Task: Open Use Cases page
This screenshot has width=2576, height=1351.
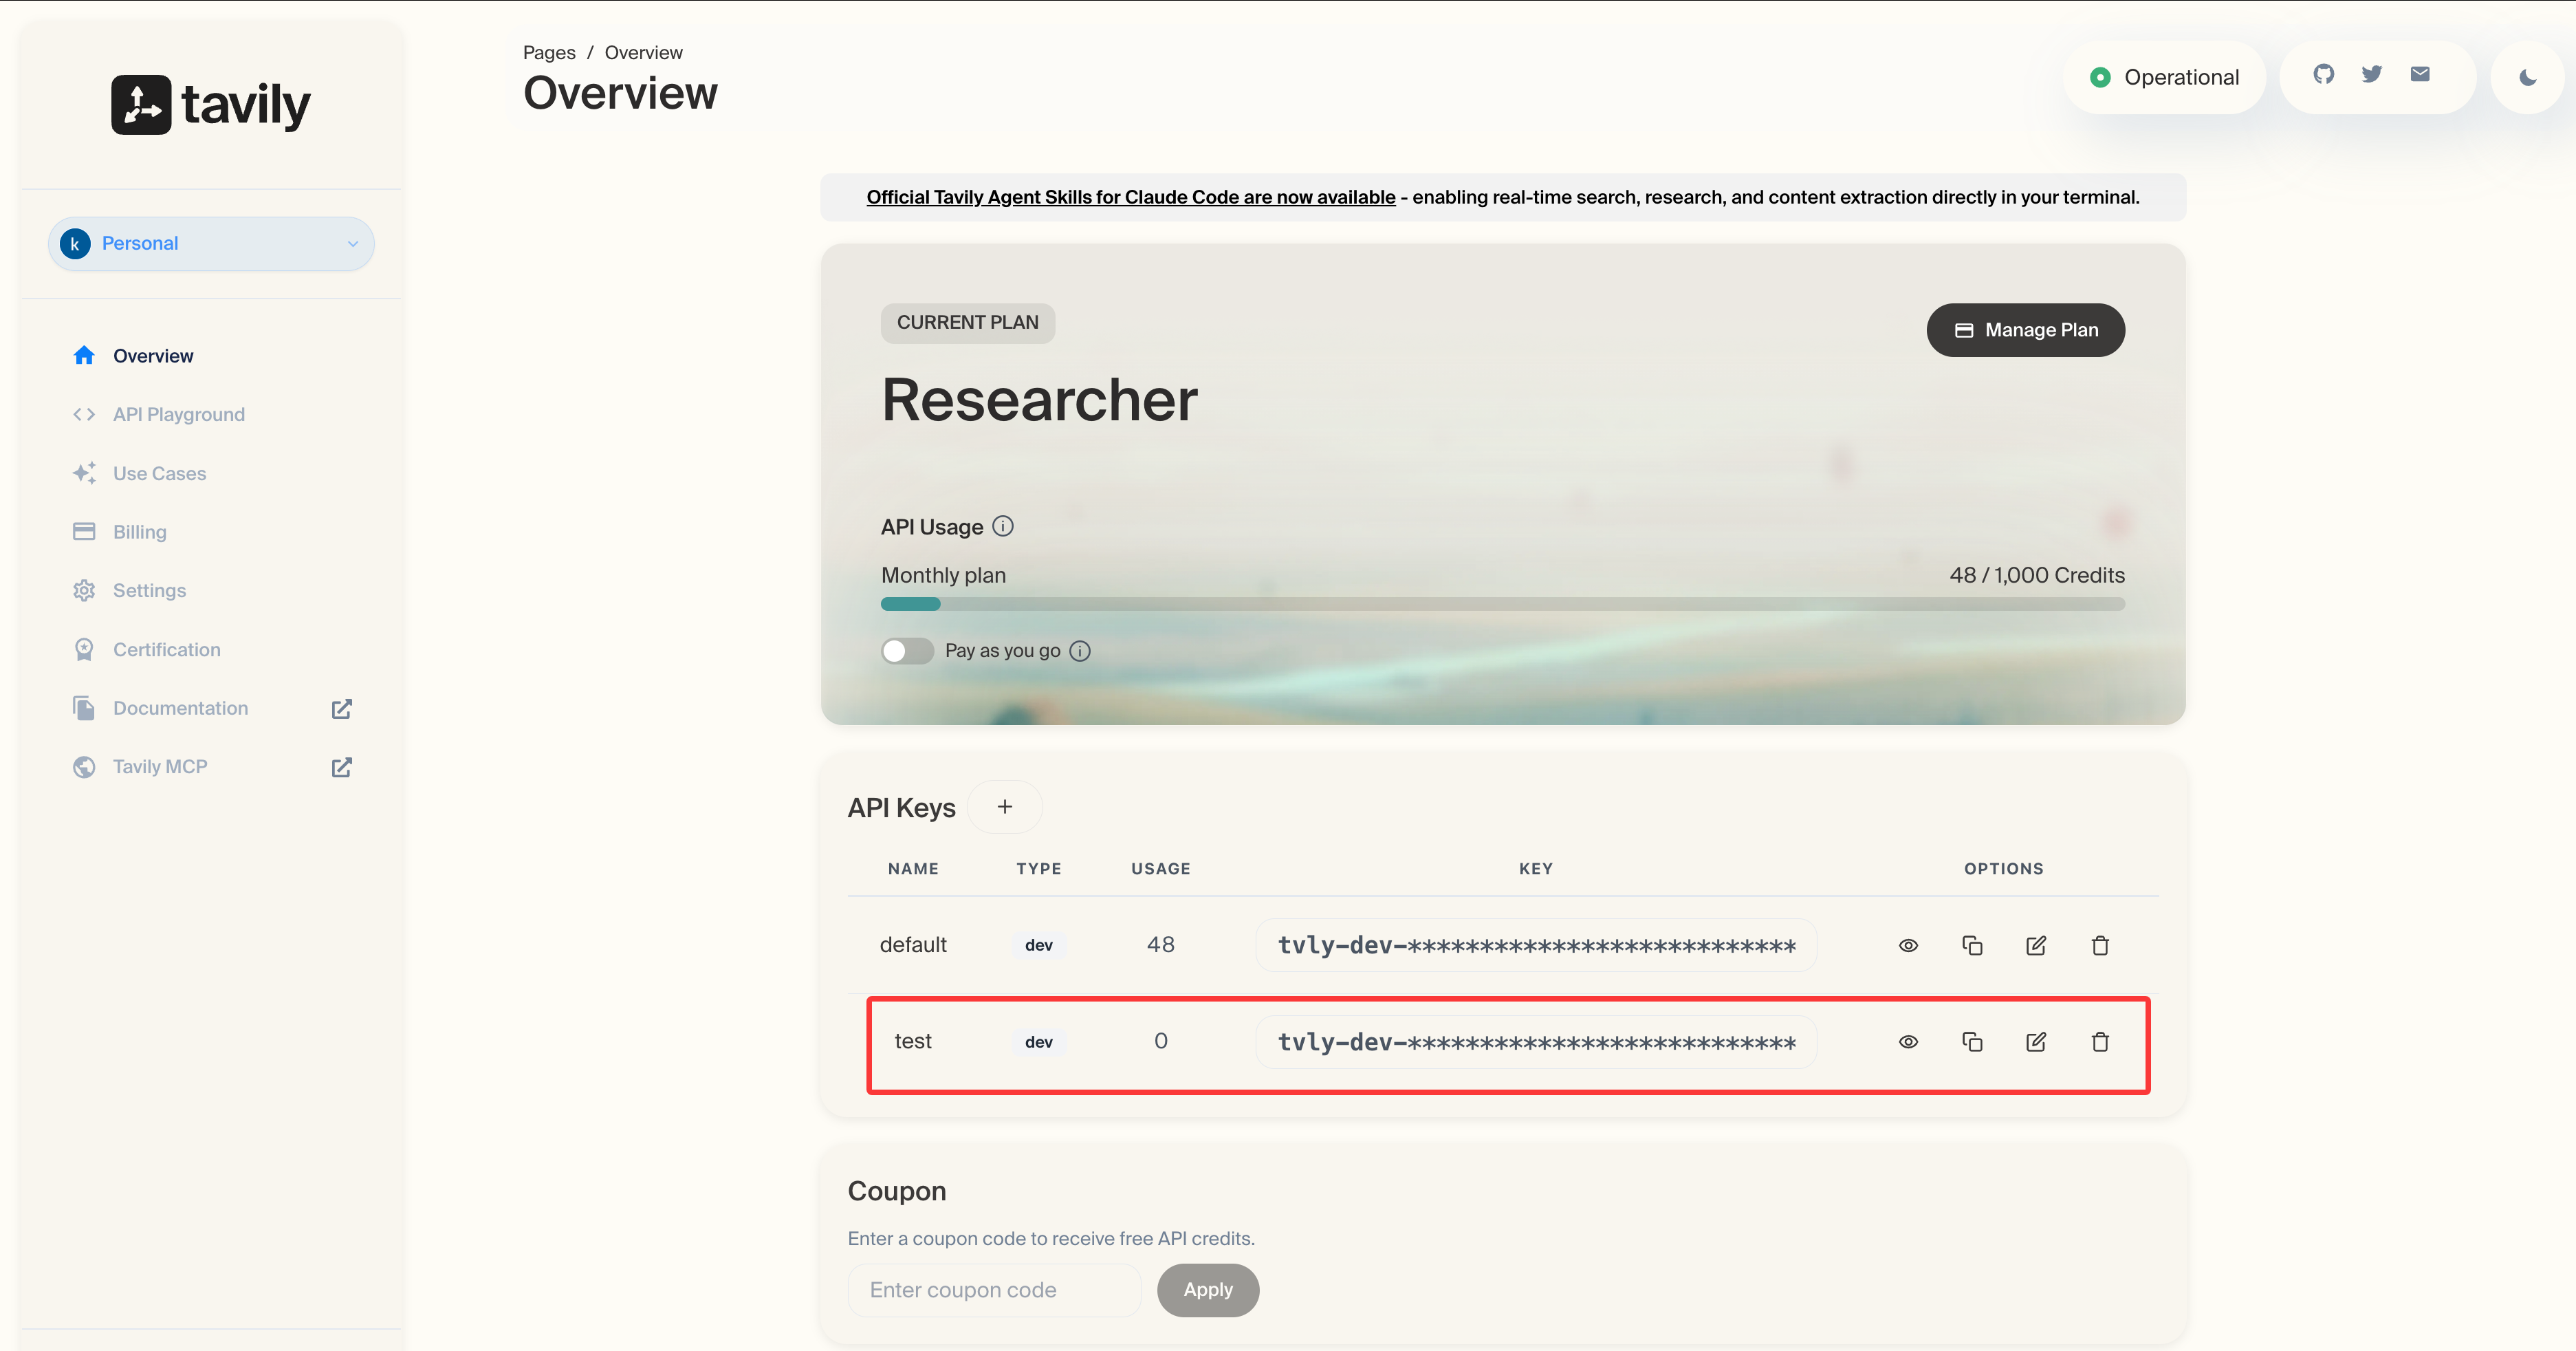Action: [160, 473]
